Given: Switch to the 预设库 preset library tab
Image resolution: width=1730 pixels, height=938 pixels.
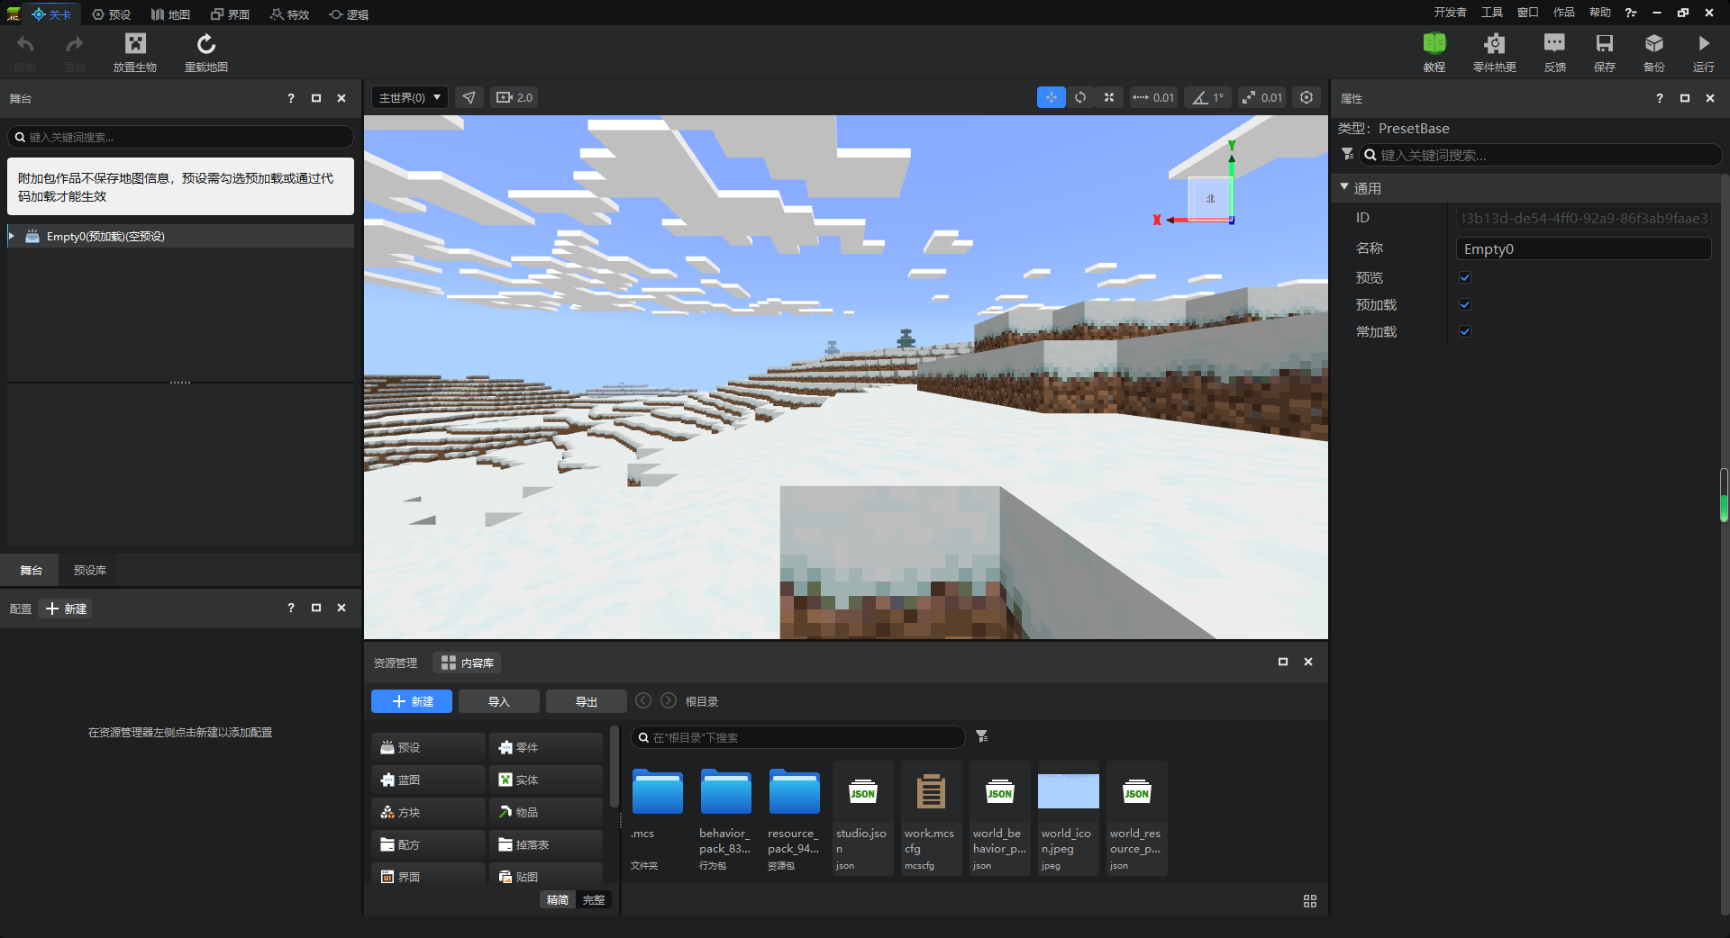Looking at the screenshot, I should (89, 571).
